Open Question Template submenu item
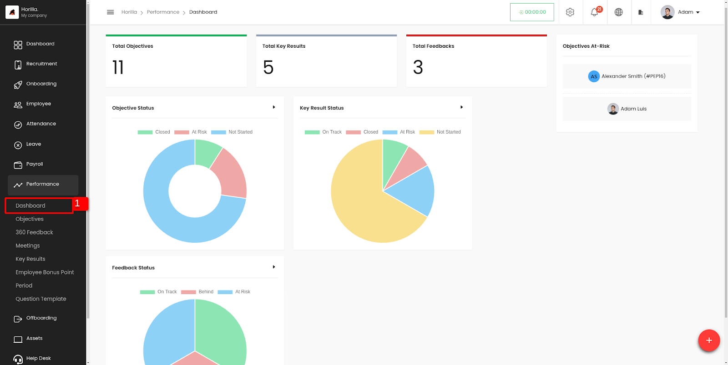 pos(41,299)
